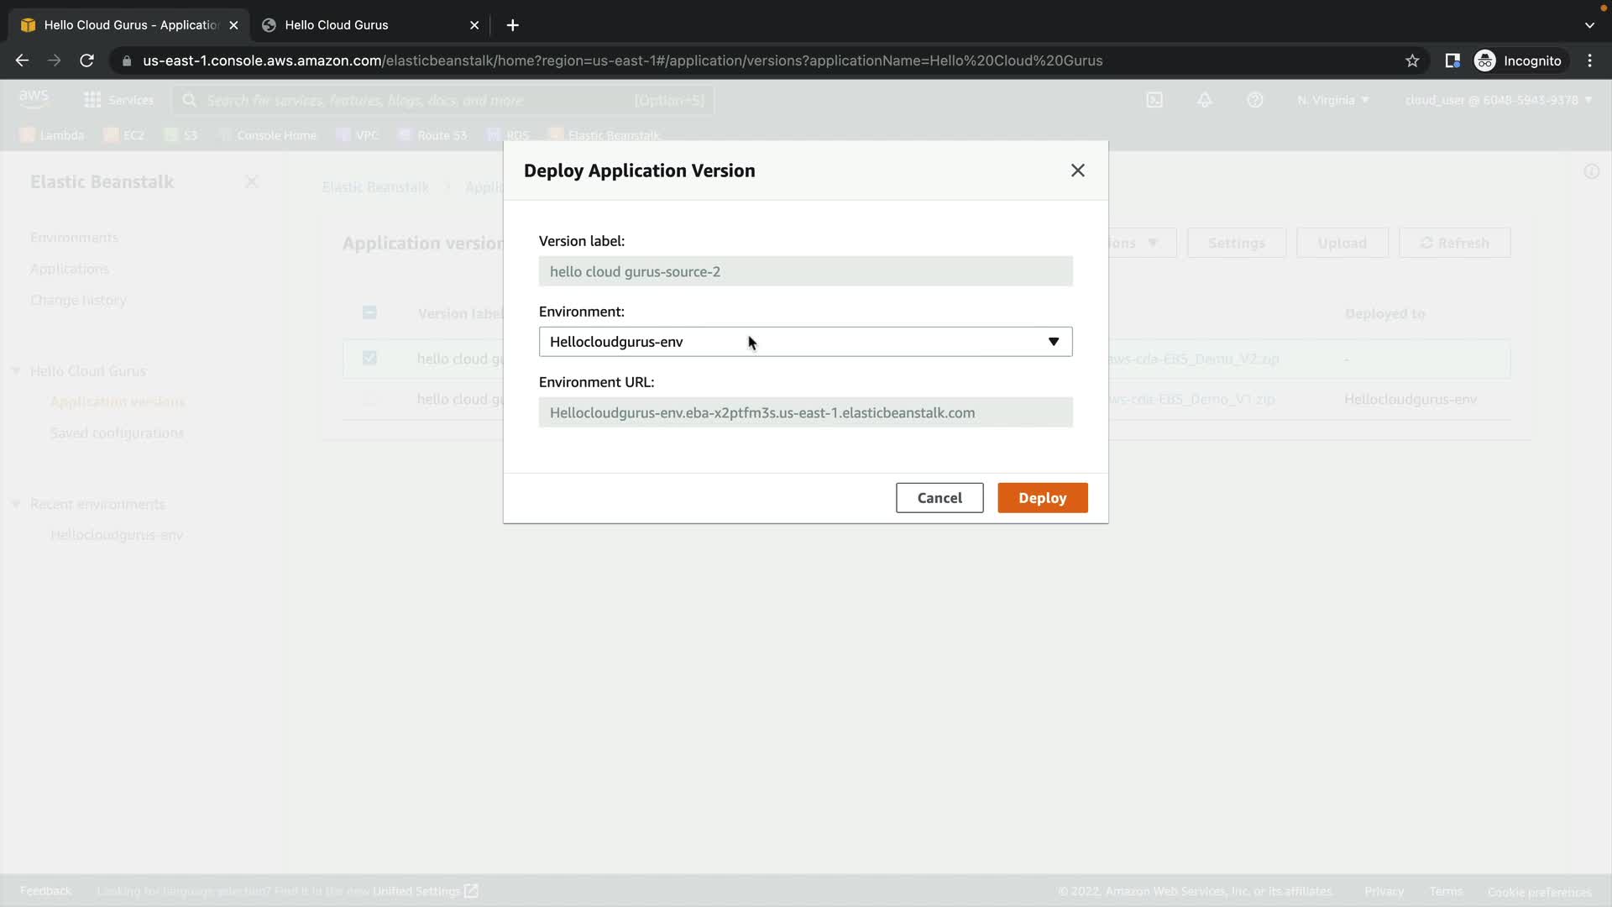Click the Version label input field

click(x=805, y=271)
